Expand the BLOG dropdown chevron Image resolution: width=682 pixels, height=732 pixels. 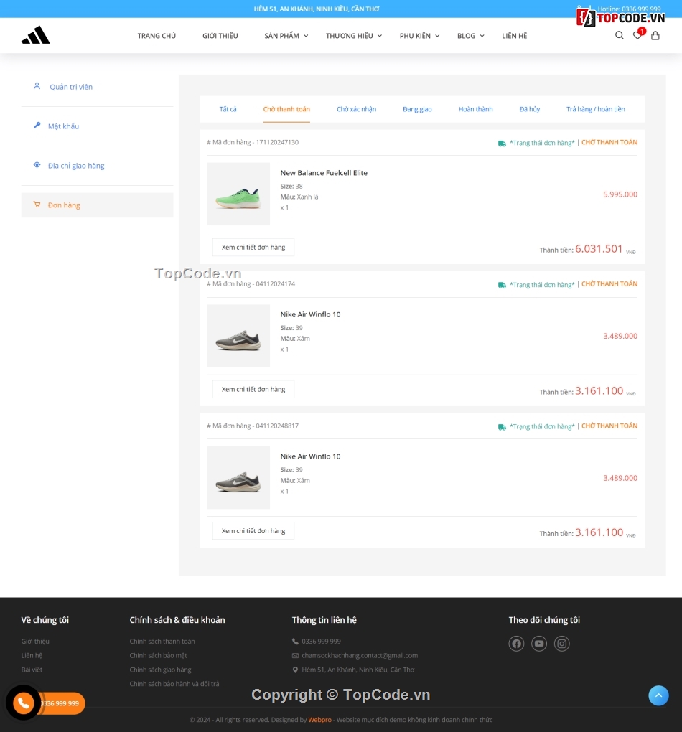(482, 36)
